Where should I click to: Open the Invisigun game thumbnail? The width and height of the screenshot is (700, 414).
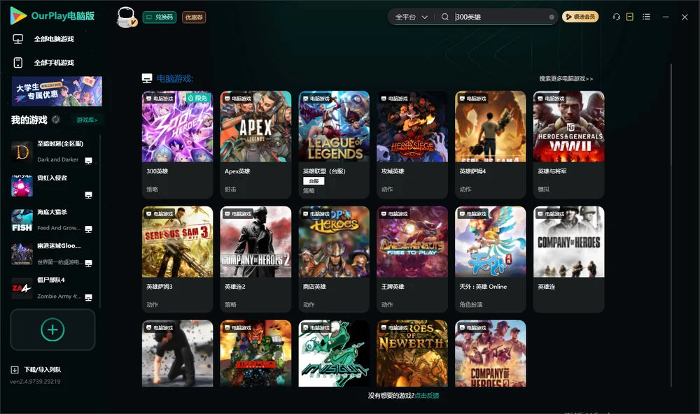click(x=334, y=353)
